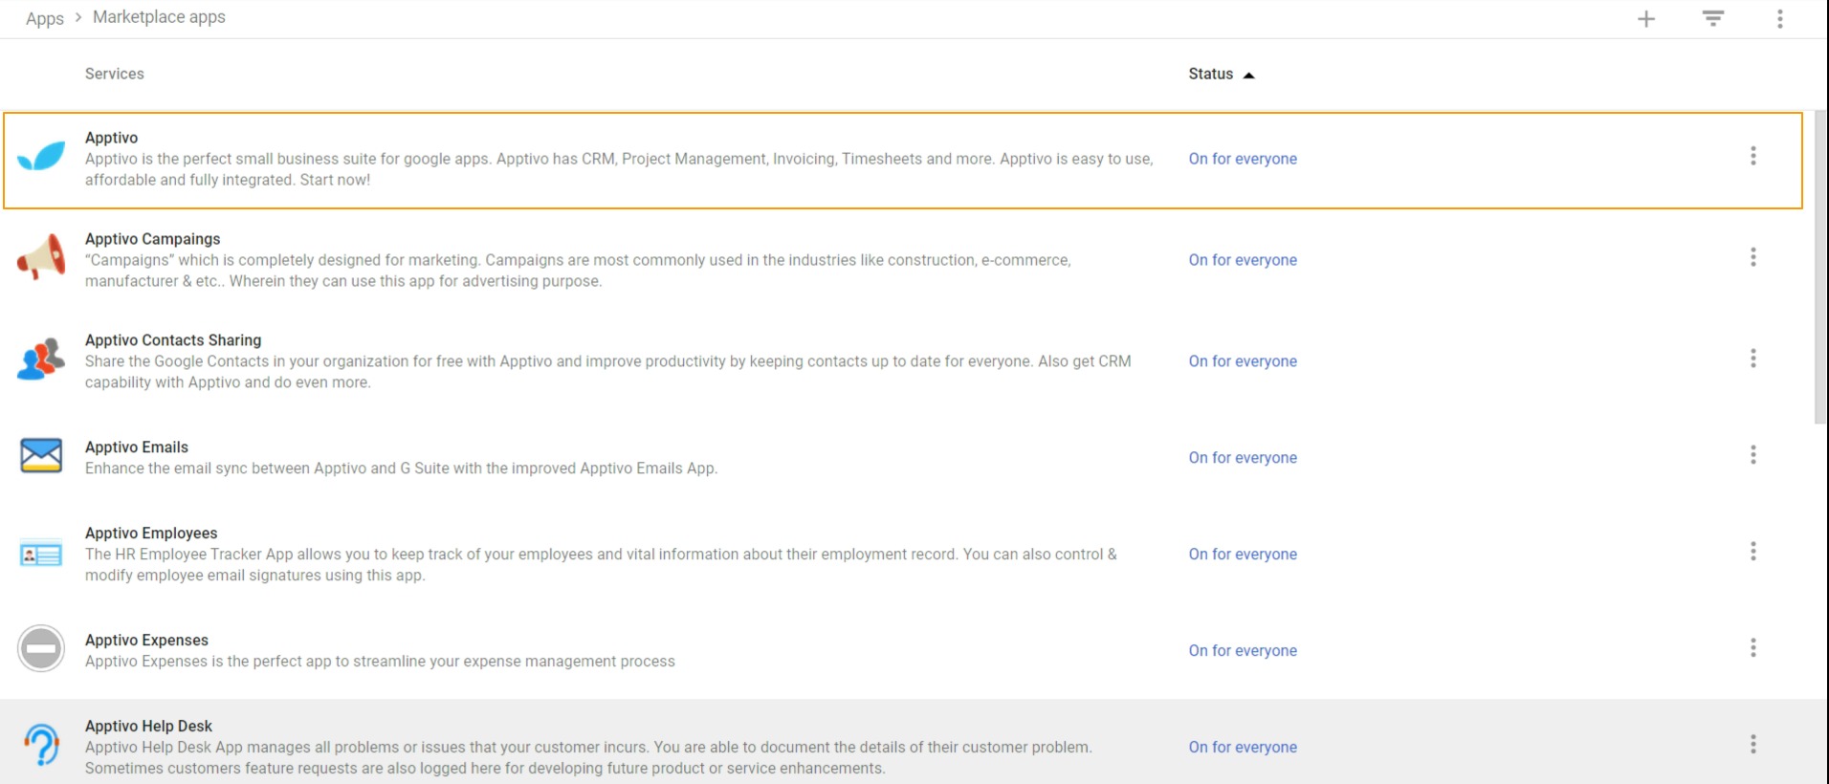
Task: Open the Apptivo Contacts Sharing app name
Action: [173, 340]
